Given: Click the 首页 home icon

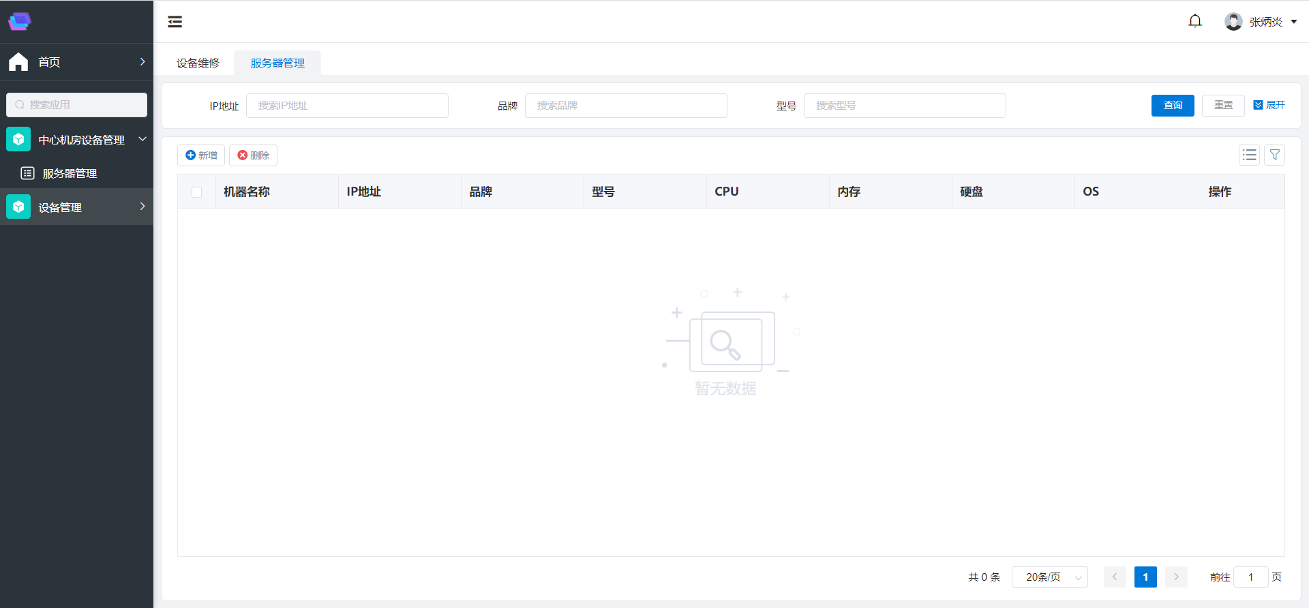Looking at the screenshot, I should click(18, 62).
